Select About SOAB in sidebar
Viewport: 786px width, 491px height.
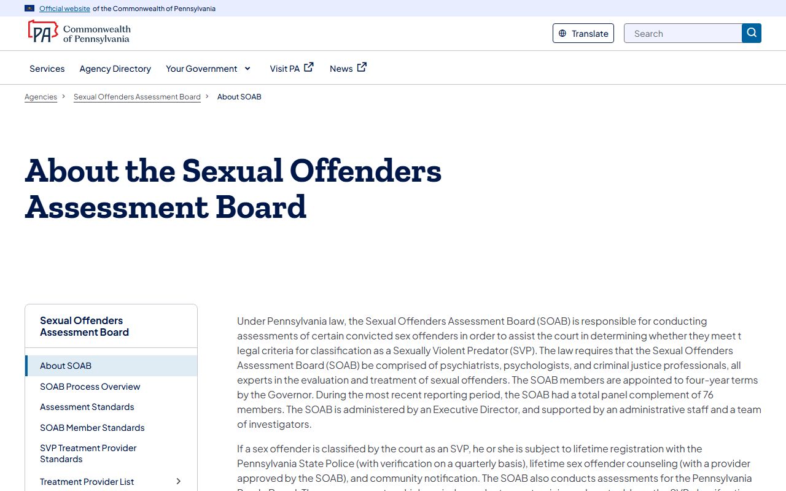click(x=66, y=366)
